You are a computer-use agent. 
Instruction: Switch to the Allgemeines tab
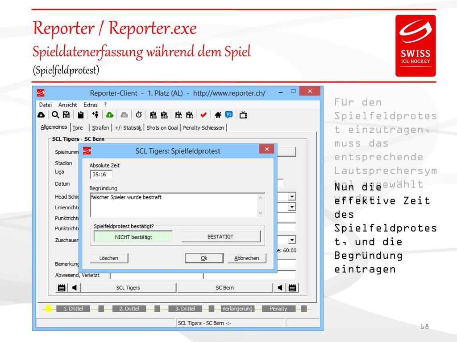pos(54,127)
